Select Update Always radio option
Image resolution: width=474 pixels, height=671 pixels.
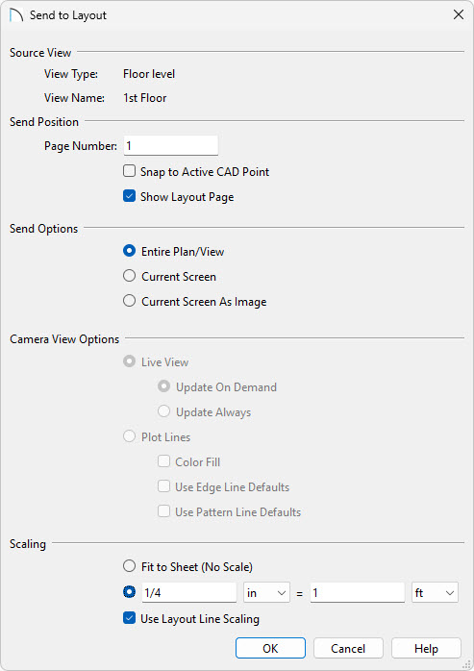click(x=164, y=411)
